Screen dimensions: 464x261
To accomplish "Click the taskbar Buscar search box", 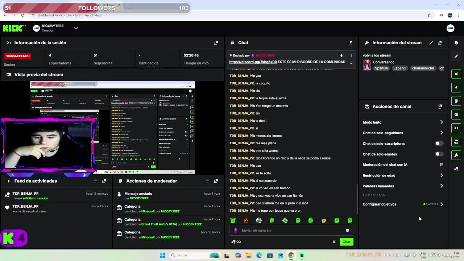I will (195, 255).
